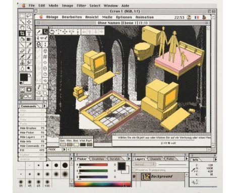Click the Hide Picker command button

click(x=32, y=132)
